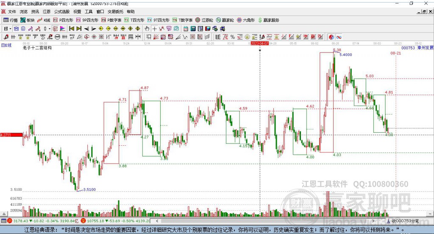Image resolution: width=434 pixels, height=234 pixels.
Task: Open the P四方形 tool
Action: [63, 20]
